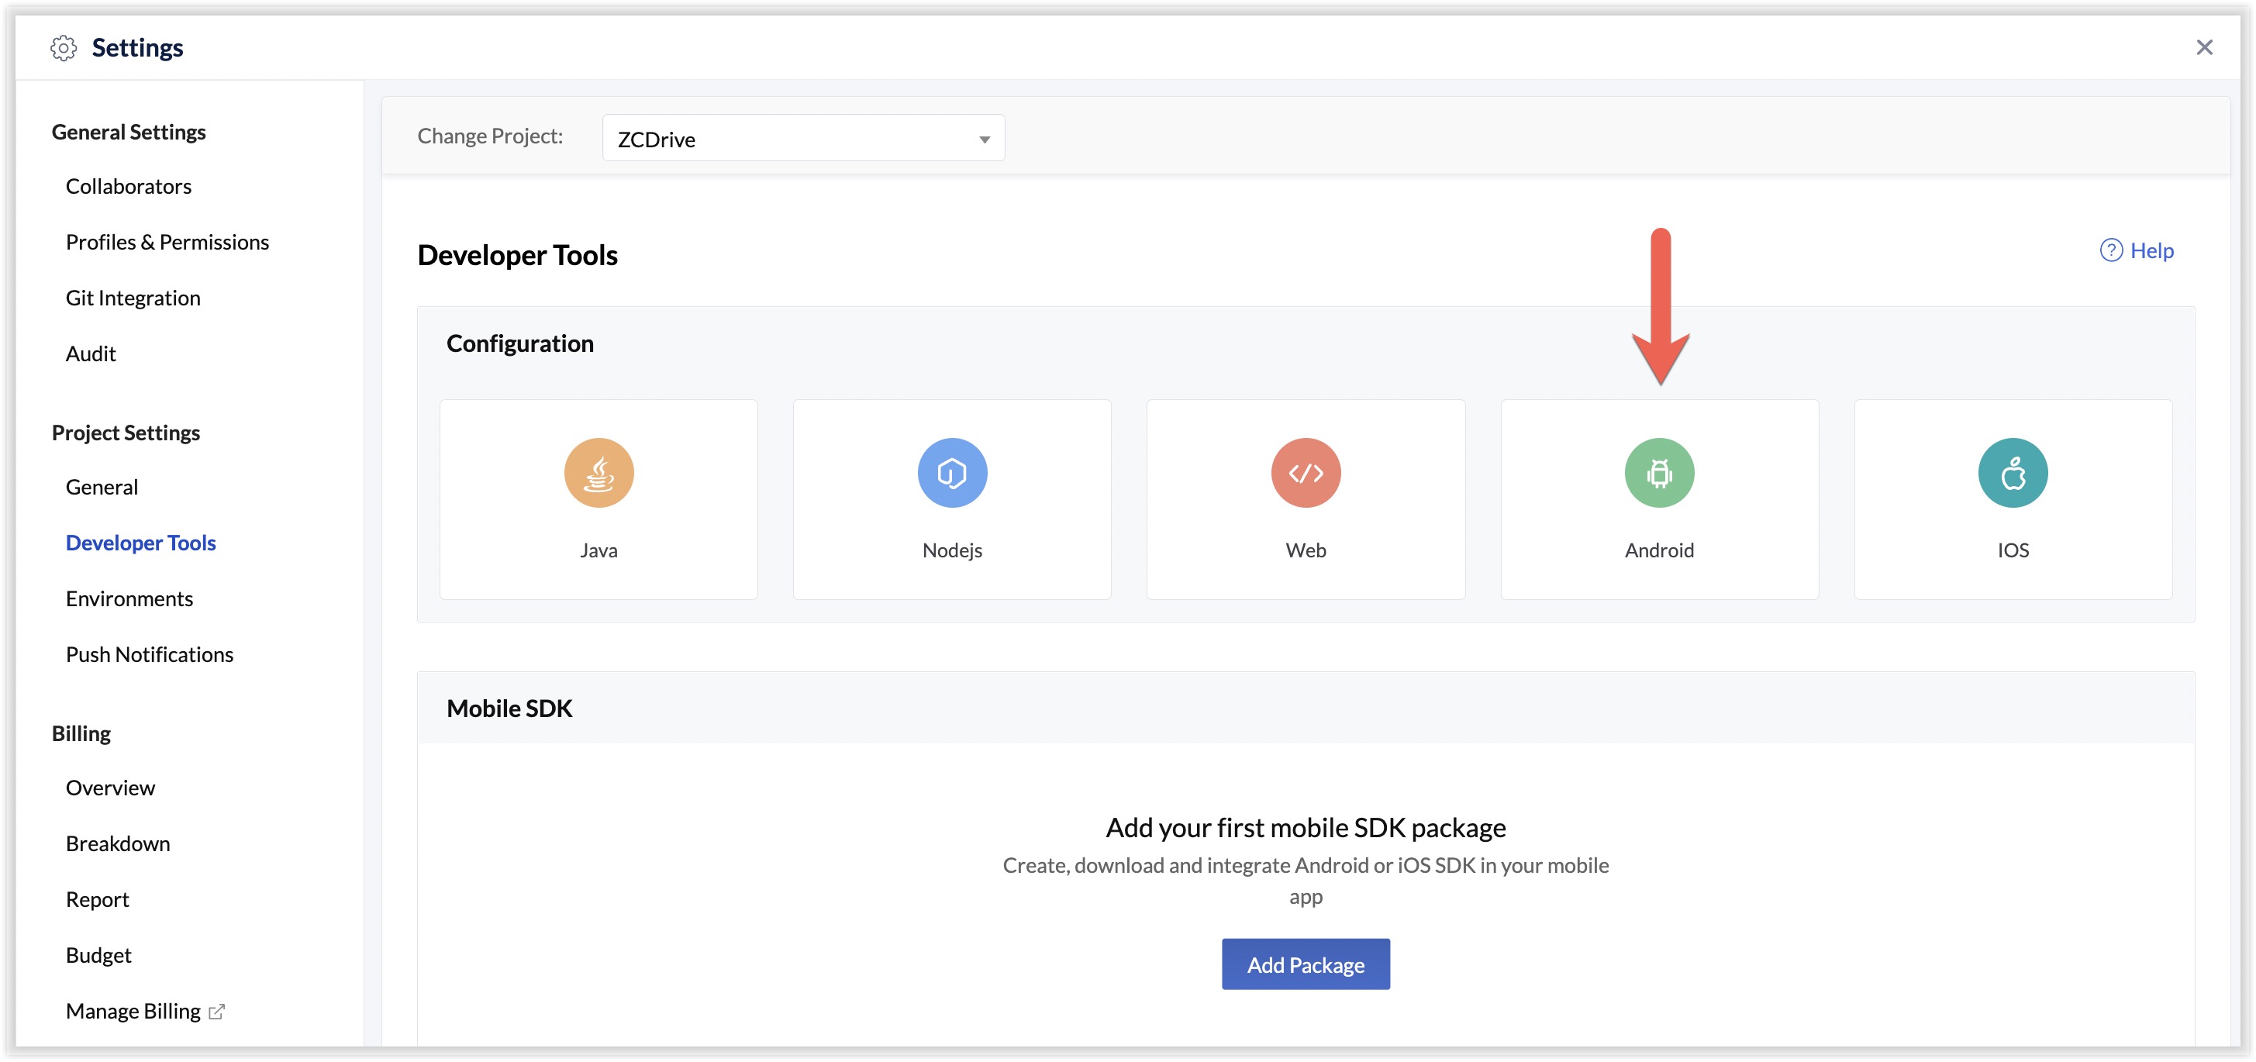Click the Java configuration icon
Screen dimensions: 2256x1062
(x=598, y=473)
